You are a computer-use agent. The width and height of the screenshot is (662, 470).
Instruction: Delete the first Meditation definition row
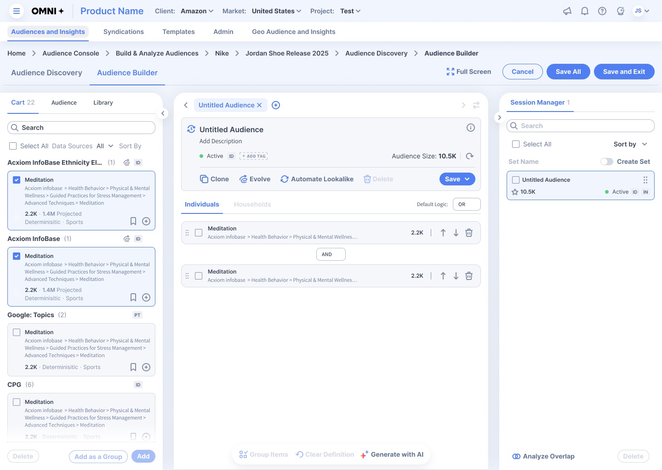tap(469, 233)
